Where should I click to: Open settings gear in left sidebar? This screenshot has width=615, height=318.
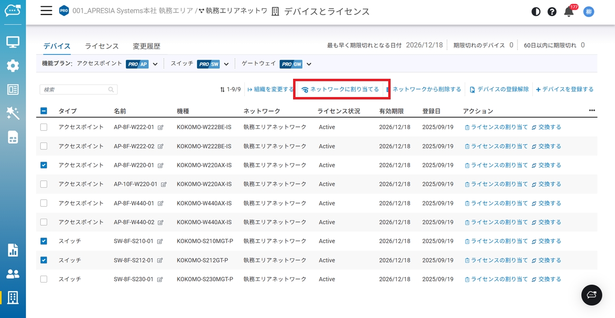coord(13,66)
